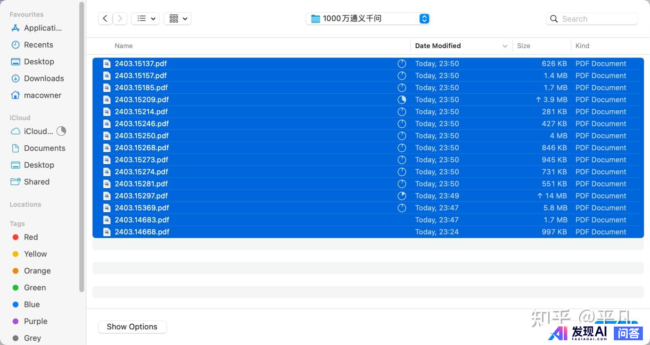Toggle the Date Modified sort-order chevron
Screen dimensions: 650x345
click(x=505, y=46)
